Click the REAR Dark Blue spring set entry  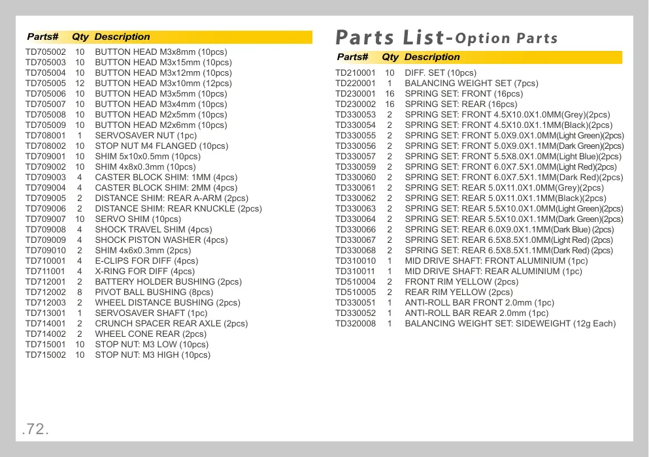(474, 230)
